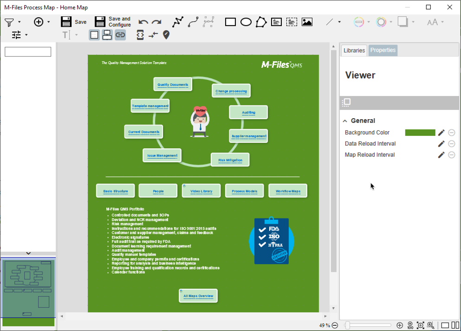Screen dimensions: 461x331
Task: Open the filter dropdown arrow
Action: point(19,22)
